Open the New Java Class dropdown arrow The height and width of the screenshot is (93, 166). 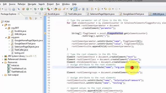pos(31,9)
